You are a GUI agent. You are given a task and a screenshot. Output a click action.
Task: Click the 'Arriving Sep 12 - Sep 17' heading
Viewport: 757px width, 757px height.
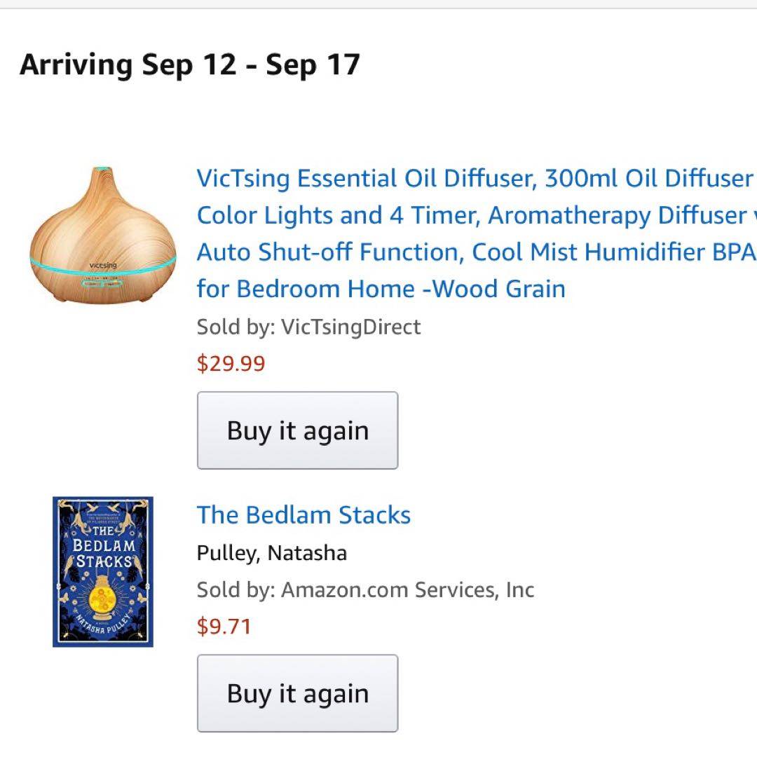189,64
